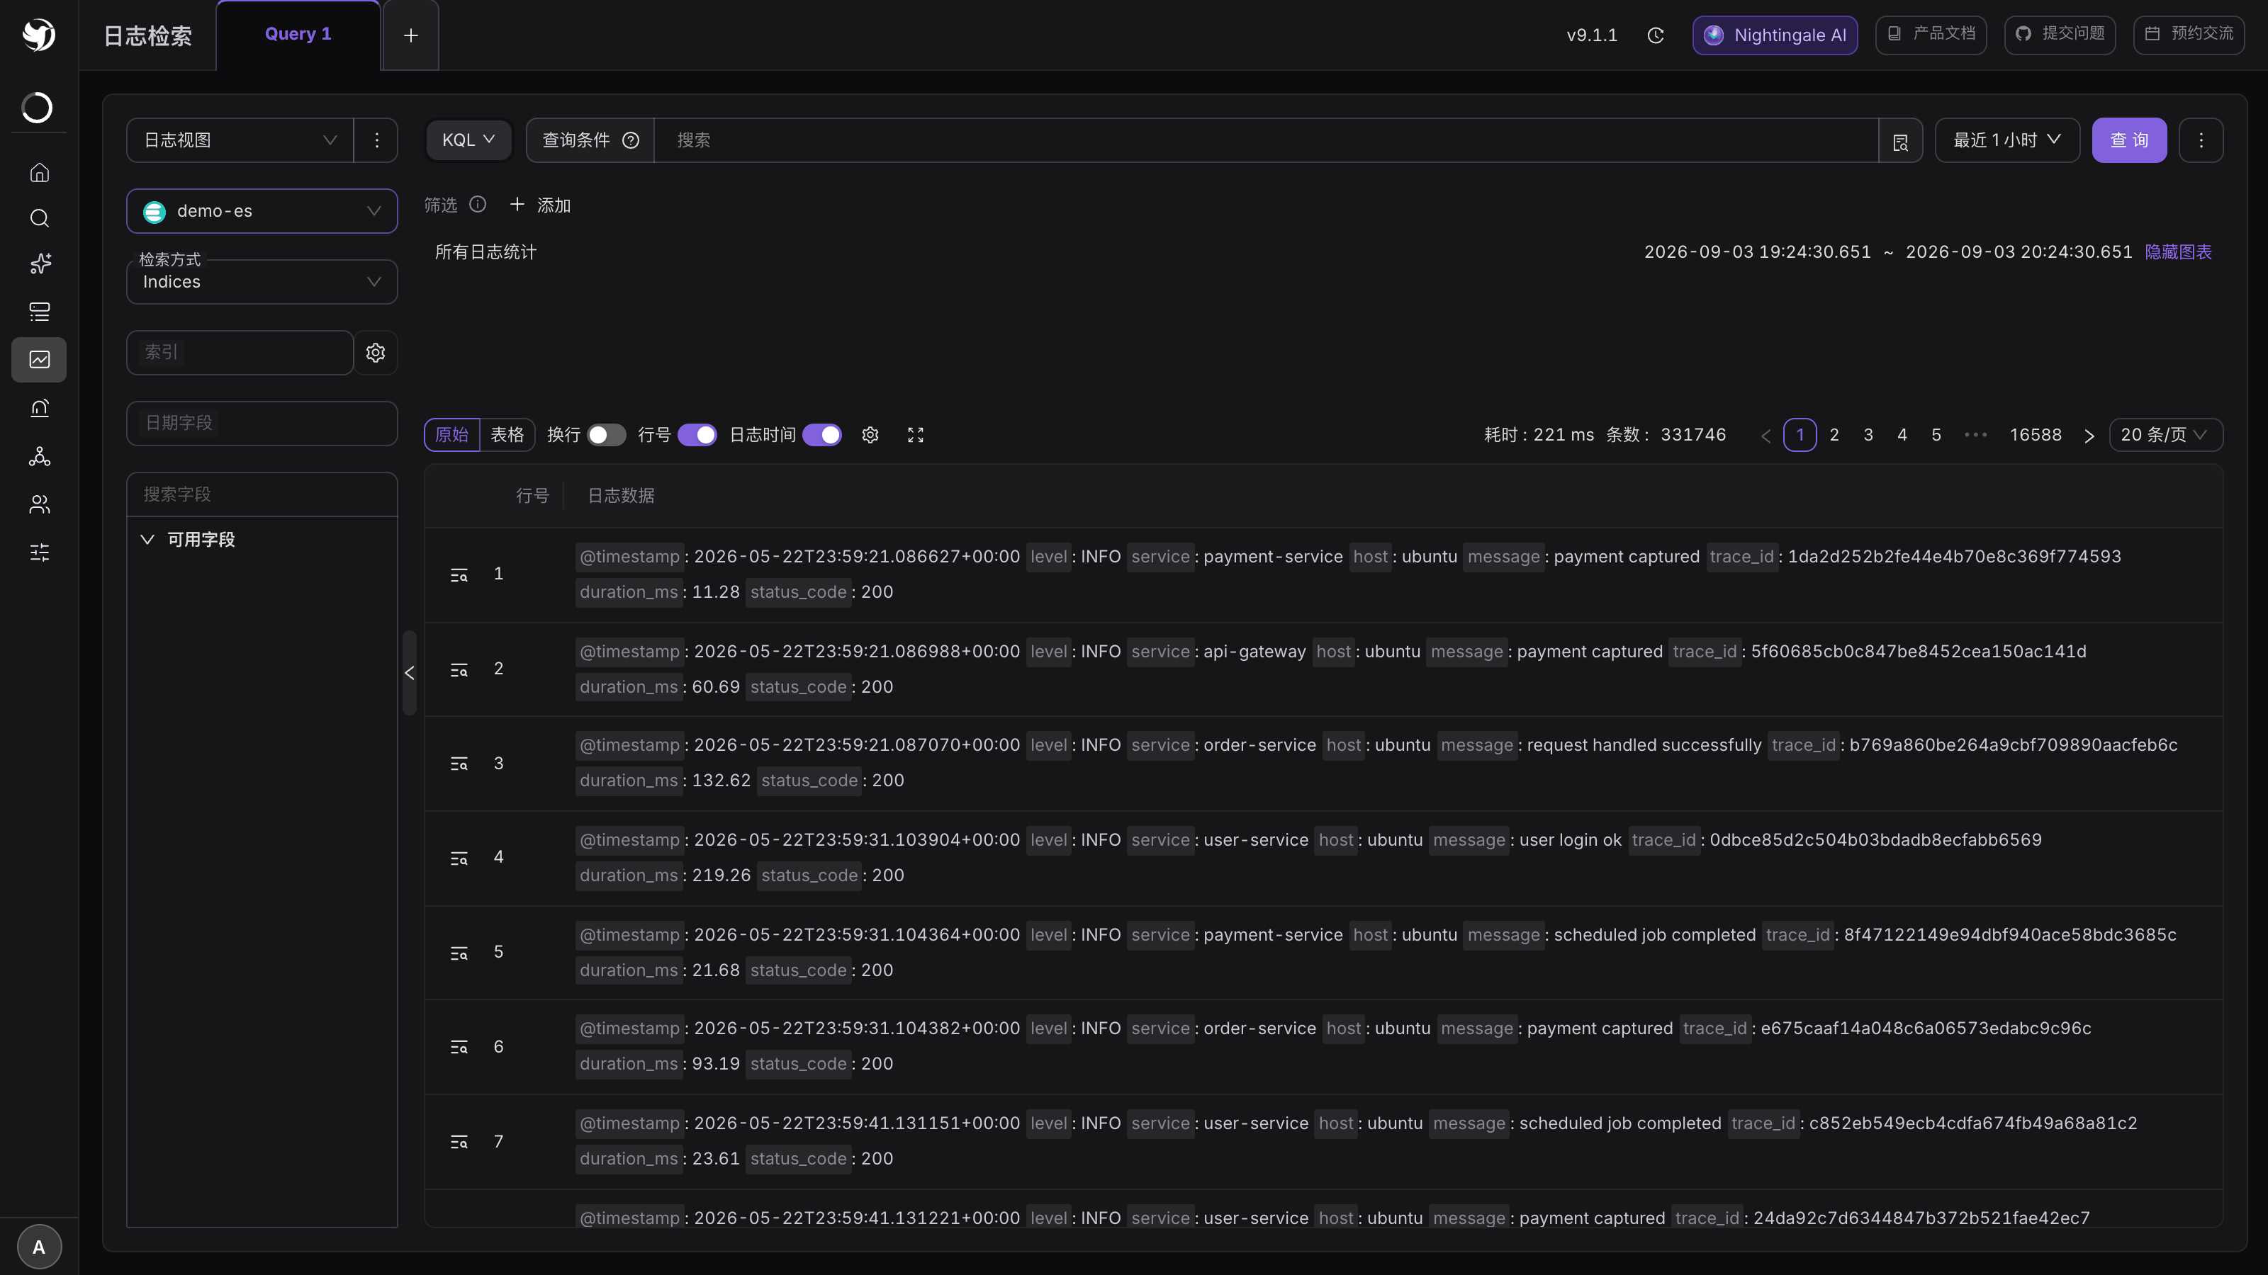The height and width of the screenshot is (1275, 2268).
Task: Toggle the 换行 line wrap switch
Action: pos(607,435)
